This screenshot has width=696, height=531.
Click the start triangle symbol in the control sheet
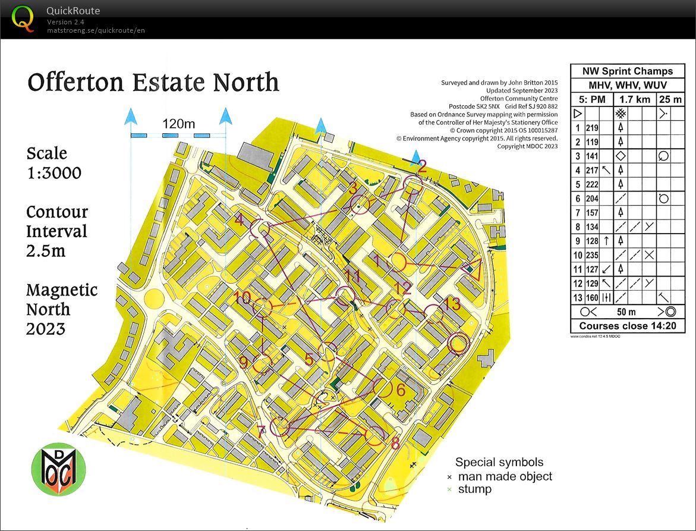pyautogui.click(x=578, y=113)
